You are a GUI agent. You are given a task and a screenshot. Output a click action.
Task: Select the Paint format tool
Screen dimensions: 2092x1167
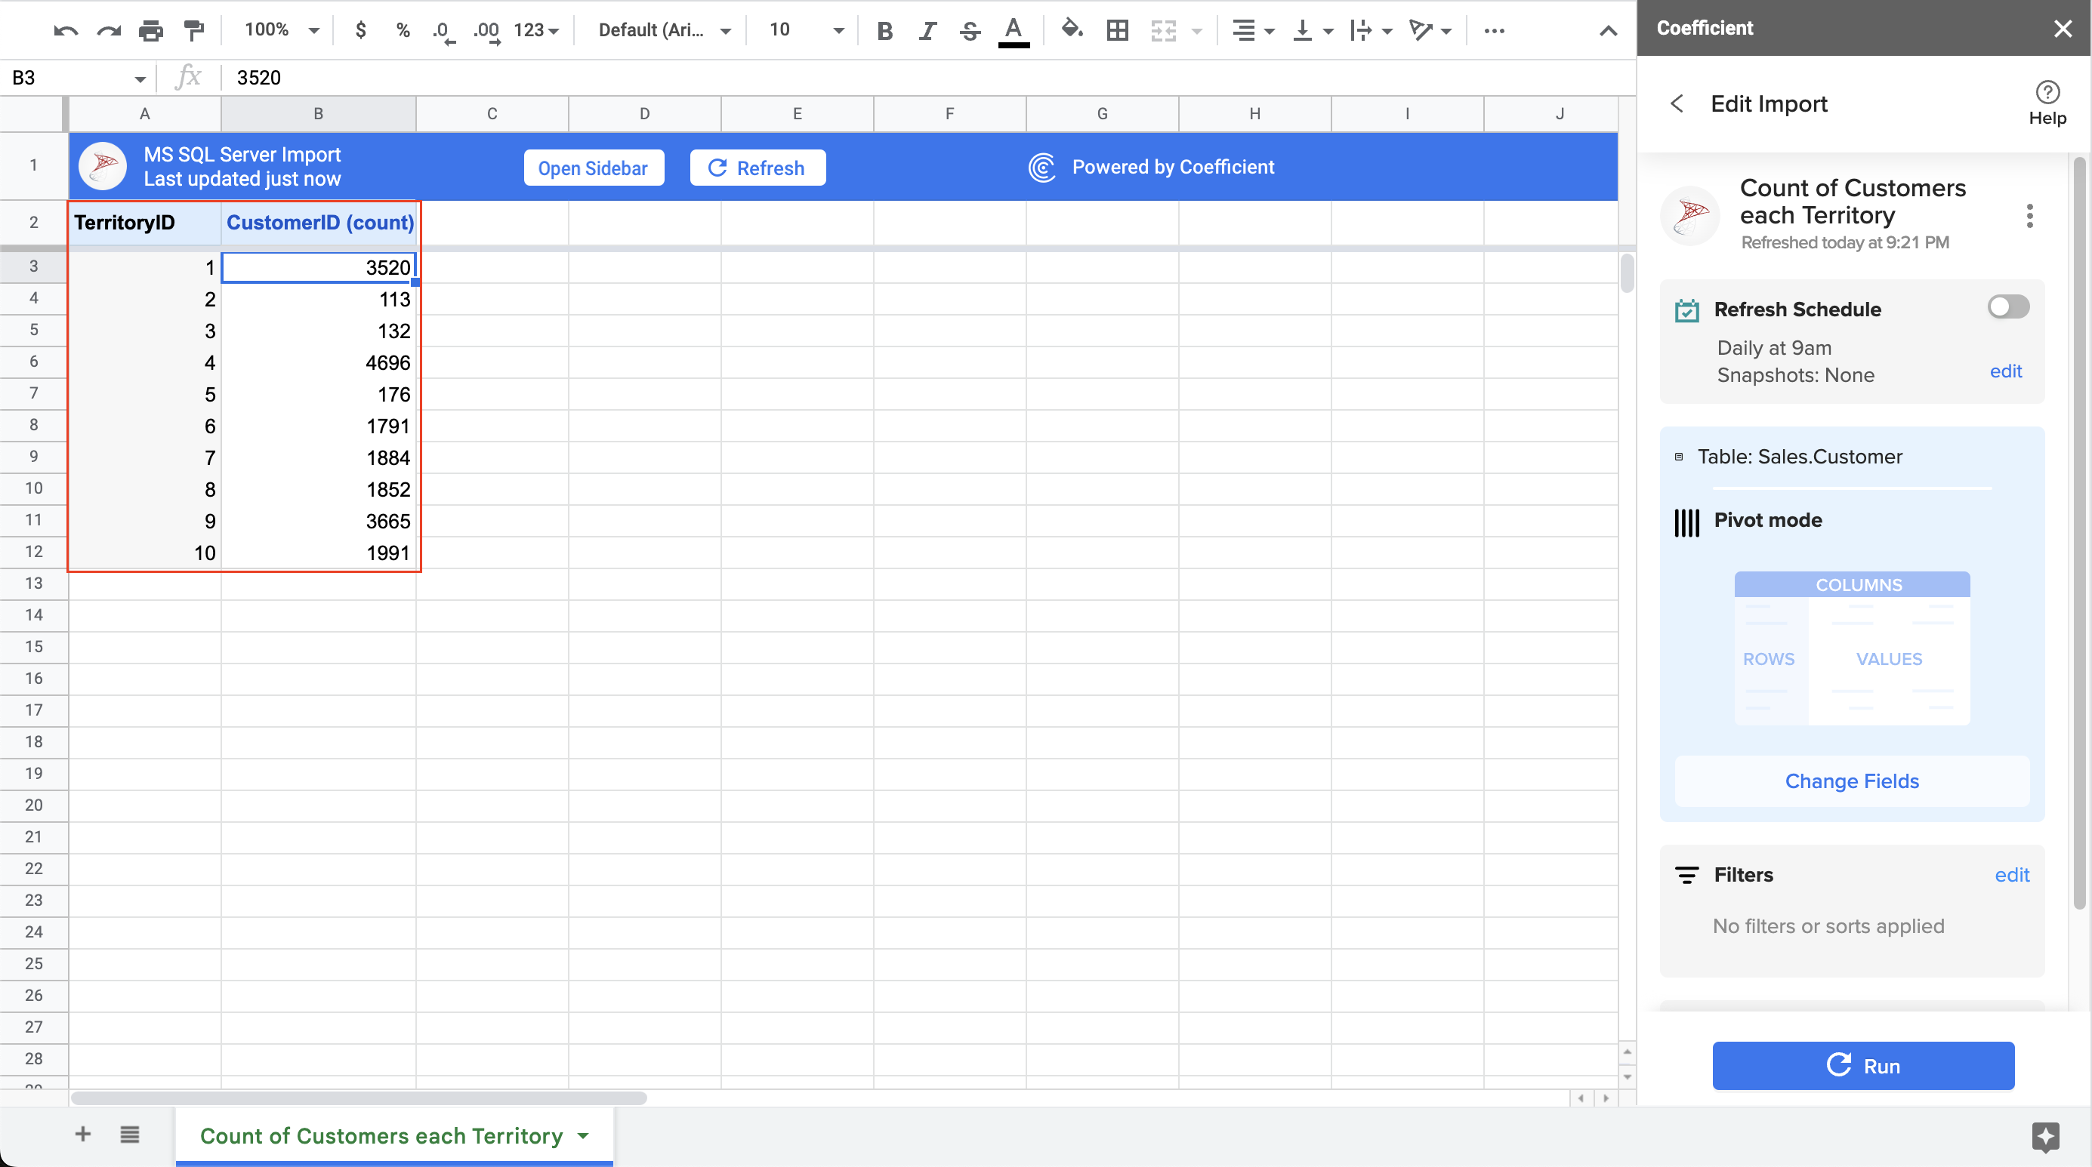(x=193, y=30)
